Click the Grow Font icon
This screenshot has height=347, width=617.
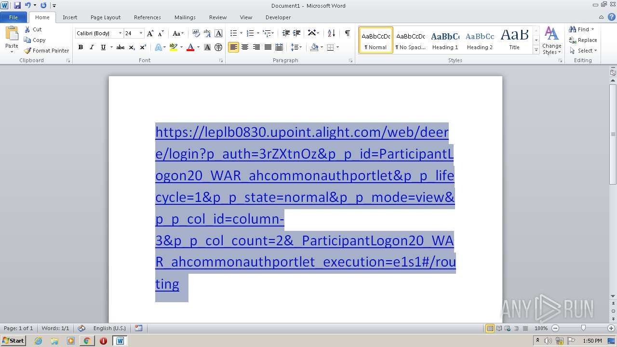click(x=150, y=33)
